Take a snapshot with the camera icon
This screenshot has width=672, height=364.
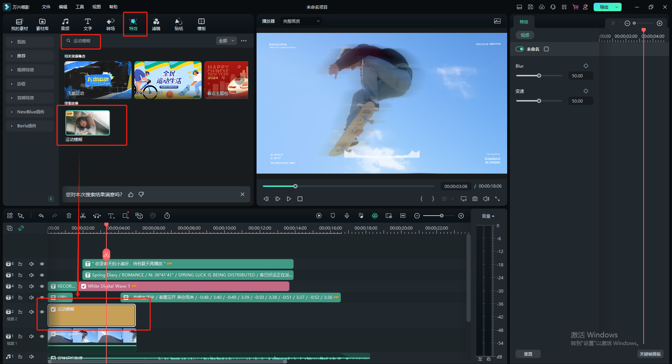[x=475, y=199]
